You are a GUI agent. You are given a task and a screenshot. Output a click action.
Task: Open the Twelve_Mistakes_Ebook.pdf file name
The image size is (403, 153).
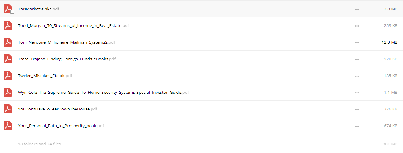(x=45, y=76)
